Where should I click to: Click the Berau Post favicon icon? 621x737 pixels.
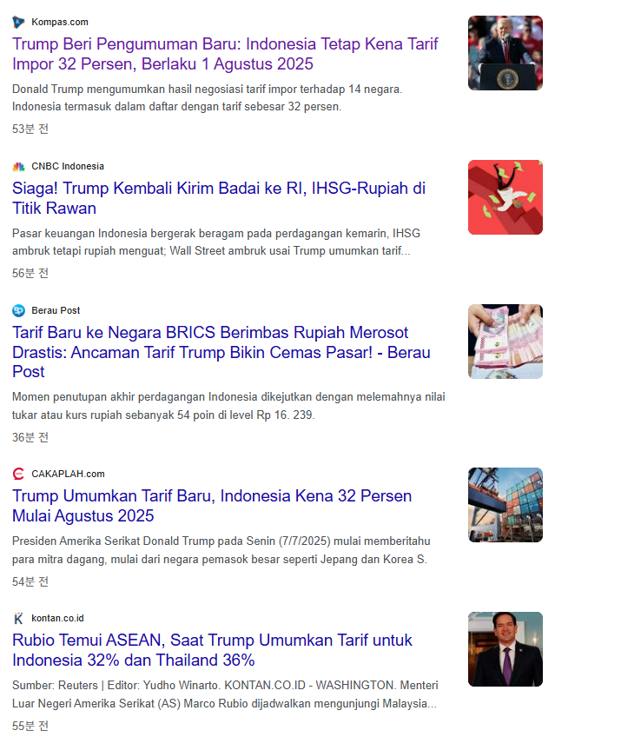[19, 310]
